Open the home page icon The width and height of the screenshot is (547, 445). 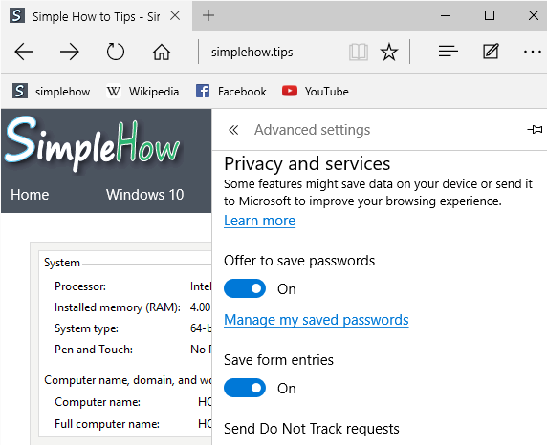tap(162, 52)
